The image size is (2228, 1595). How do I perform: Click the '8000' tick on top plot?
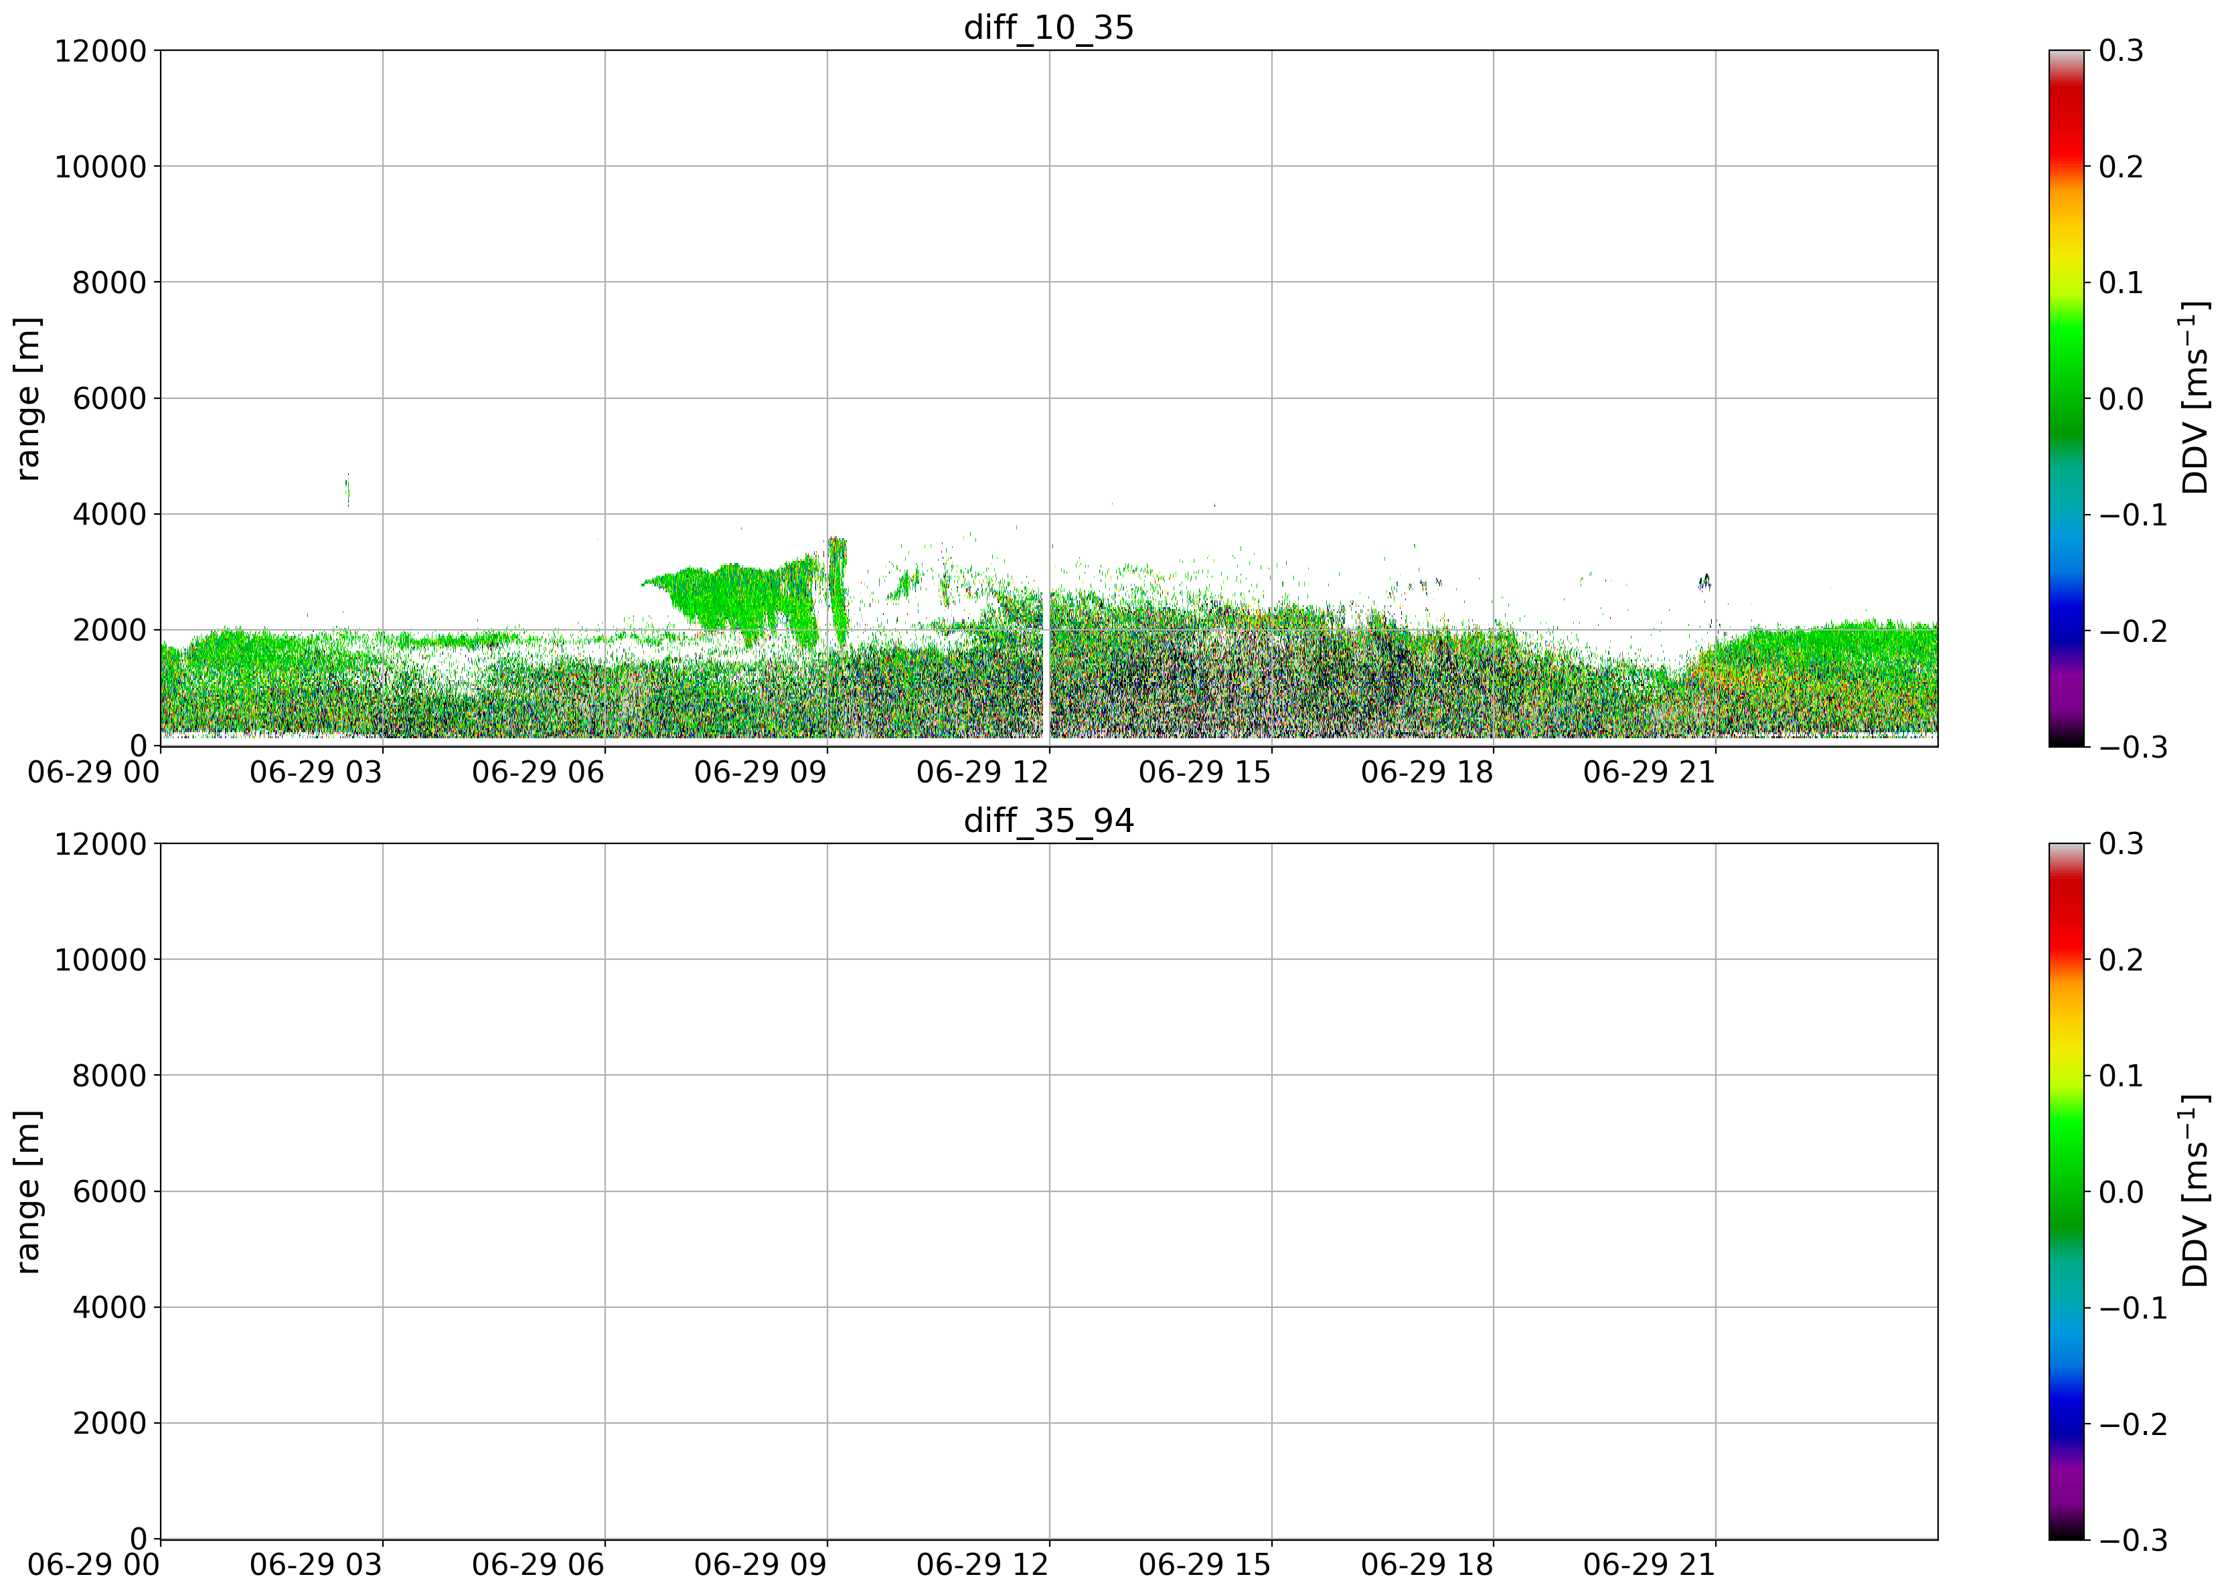point(109,282)
